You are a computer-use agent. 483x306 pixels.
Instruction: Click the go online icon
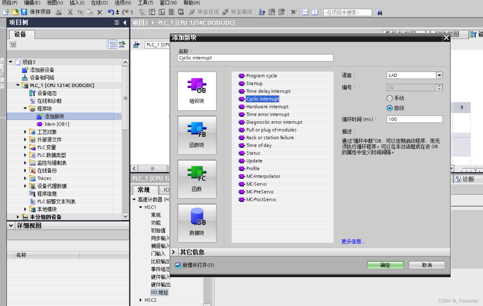[x=192, y=12]
